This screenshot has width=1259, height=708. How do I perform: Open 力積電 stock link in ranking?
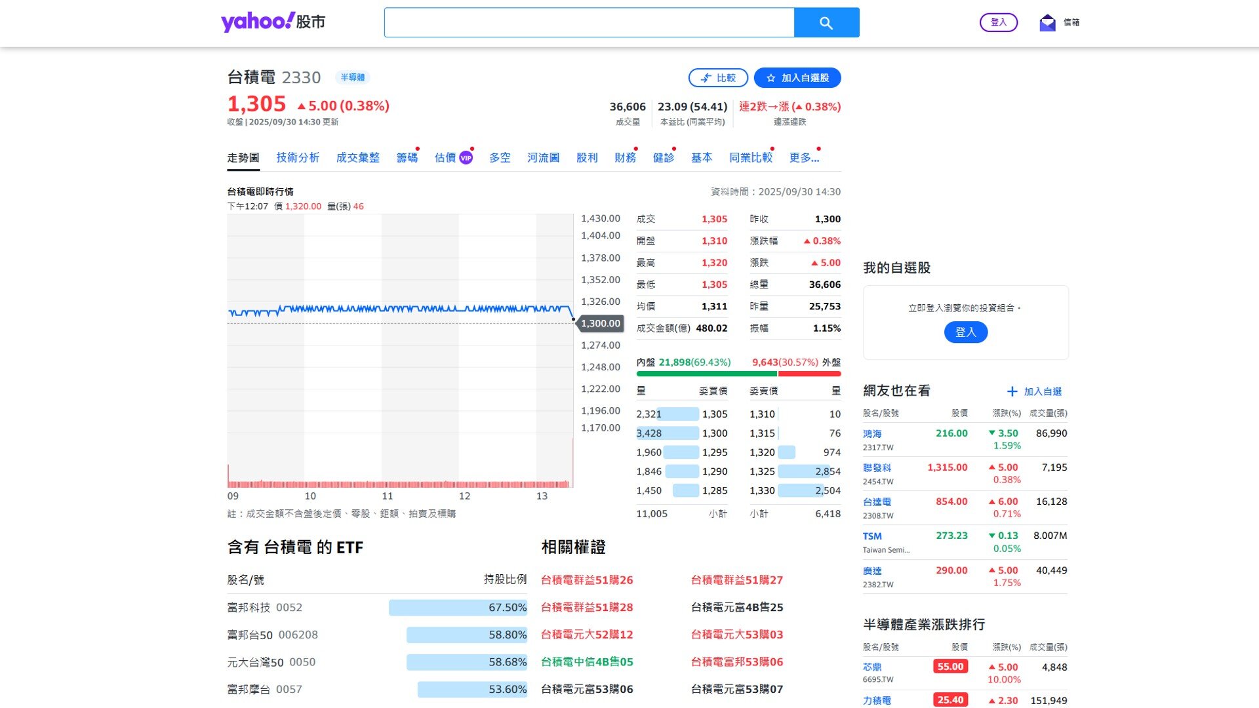[877, 701]
